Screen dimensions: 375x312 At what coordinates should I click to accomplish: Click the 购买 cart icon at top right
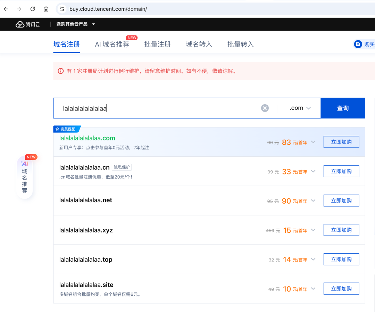(358, 44)
